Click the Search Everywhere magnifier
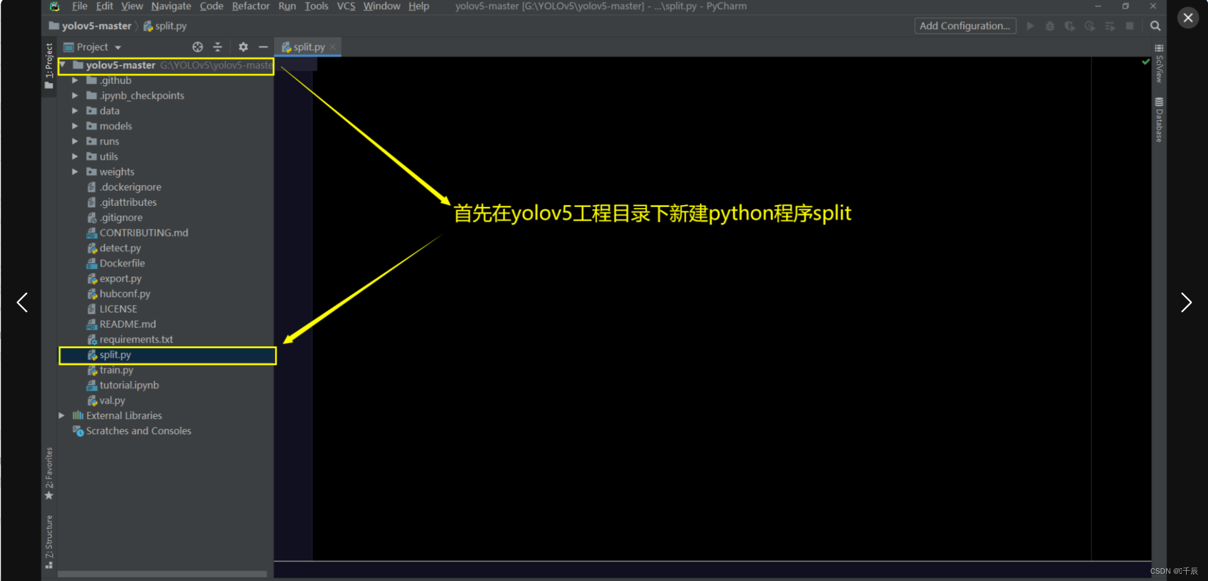The width and height of the screenshot is (1208, 581). pos(1155,25)
